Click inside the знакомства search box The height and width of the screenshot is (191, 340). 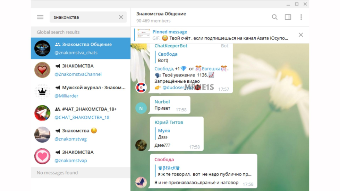(x=83, y=17)
